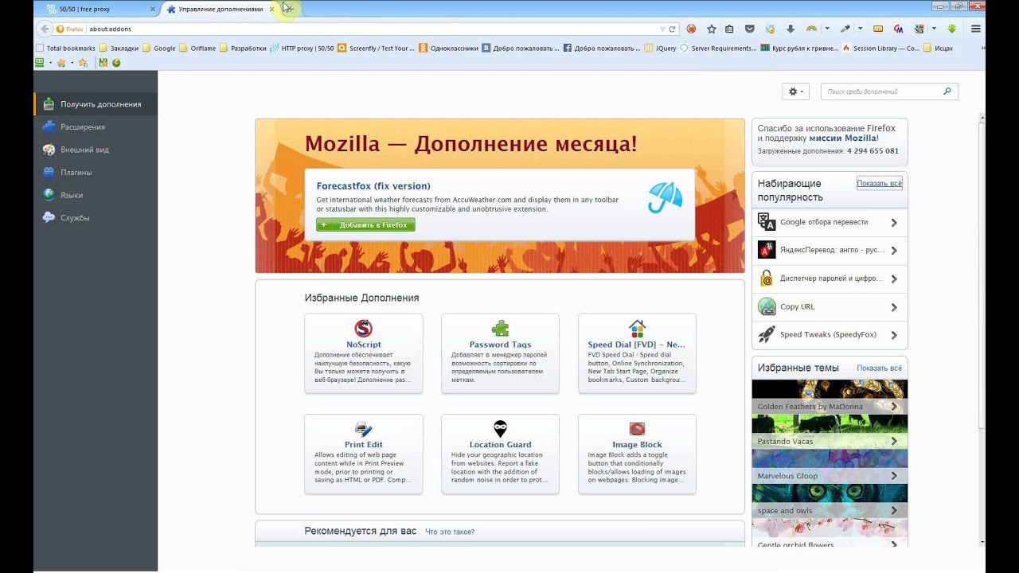Click the Добавить в Firefox button

pos(365,224)
